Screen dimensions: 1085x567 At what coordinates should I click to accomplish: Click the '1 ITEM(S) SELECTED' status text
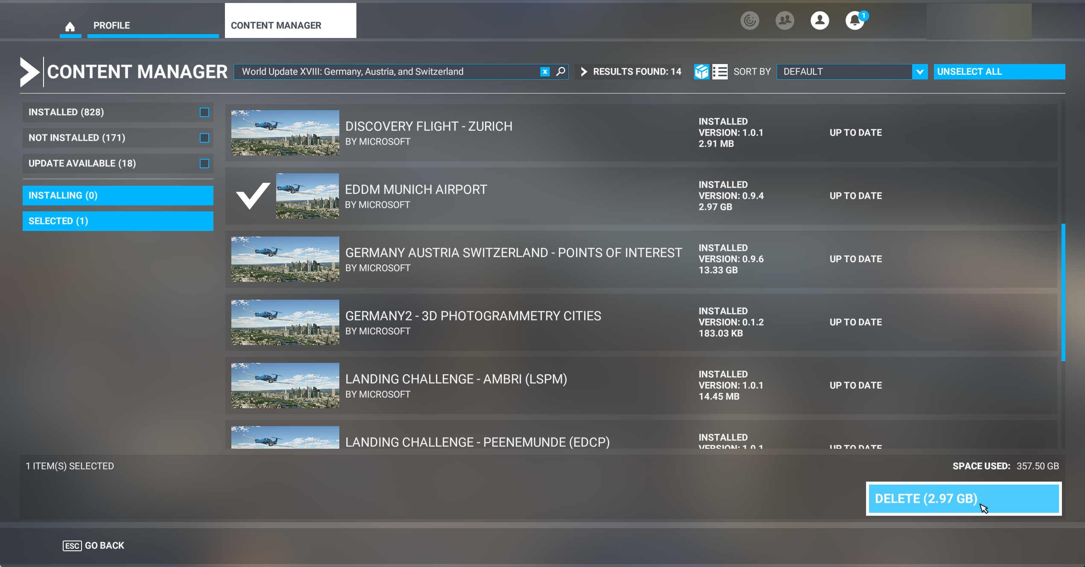(x=70, y=466)
